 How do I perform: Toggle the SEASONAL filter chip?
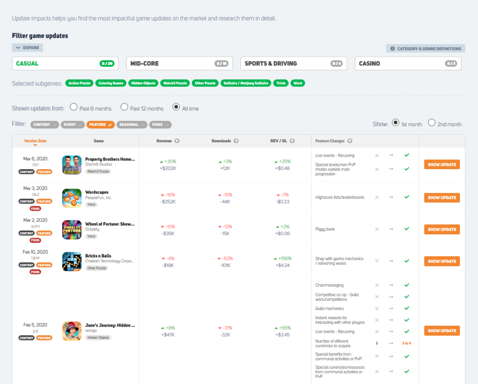click(133, 124)
